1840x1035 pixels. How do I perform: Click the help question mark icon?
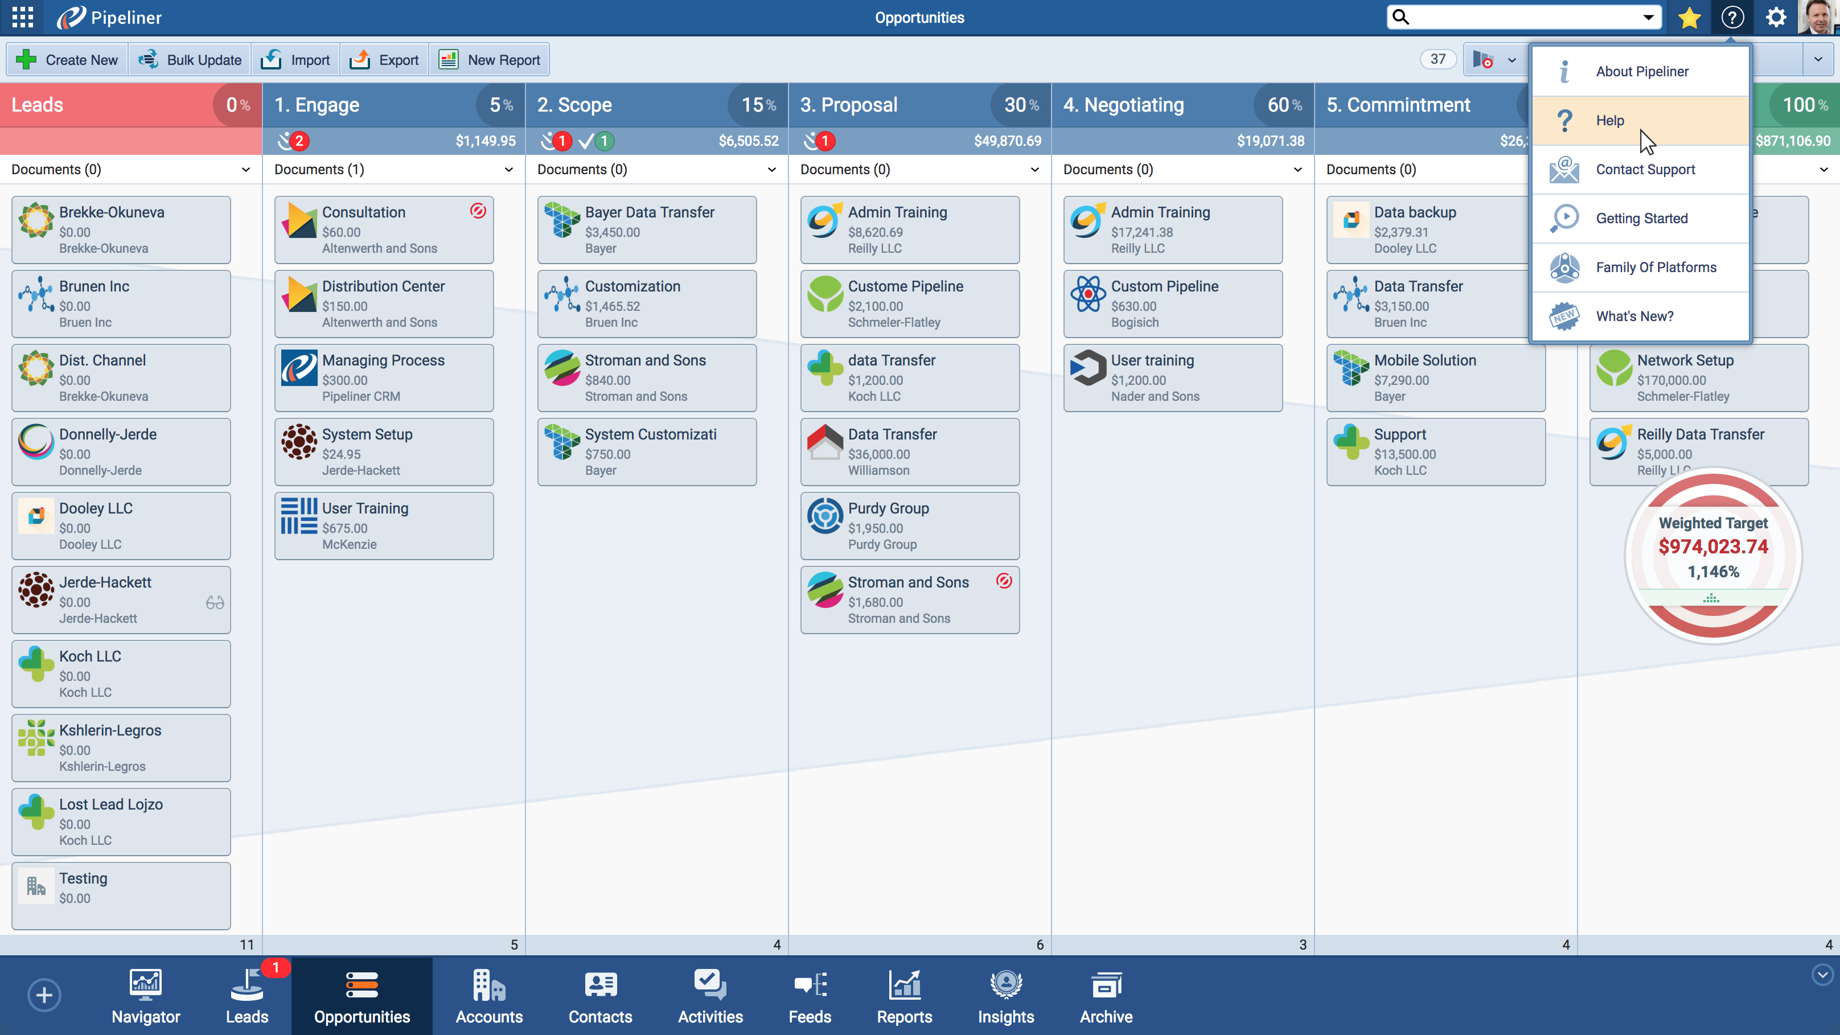pos(1732,17)
